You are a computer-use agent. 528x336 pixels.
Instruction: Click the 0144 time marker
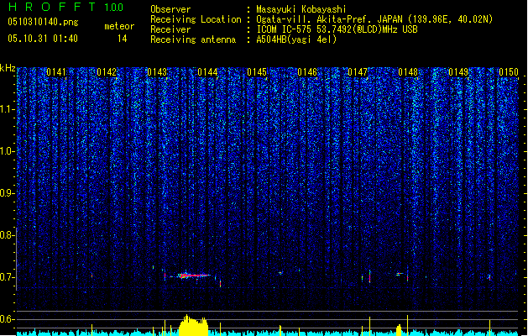coord(207,72)
